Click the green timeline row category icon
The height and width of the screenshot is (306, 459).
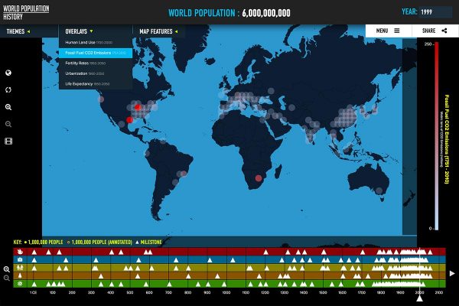(20, 284)
